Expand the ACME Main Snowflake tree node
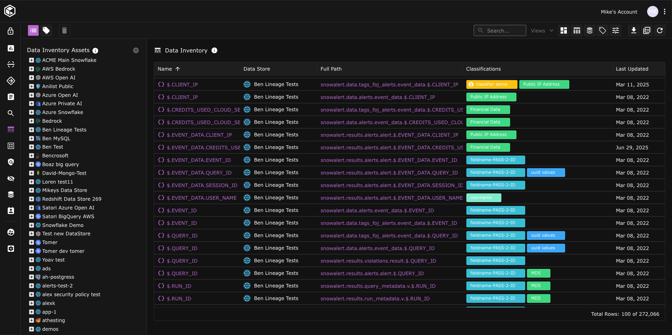672x335 pixels. click(32, 60)
